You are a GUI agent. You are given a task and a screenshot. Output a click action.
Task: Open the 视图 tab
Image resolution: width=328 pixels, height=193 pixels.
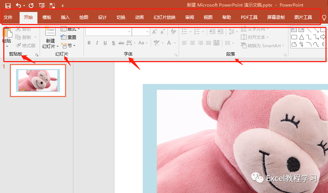pyautogui.click(x=208, y=17)
